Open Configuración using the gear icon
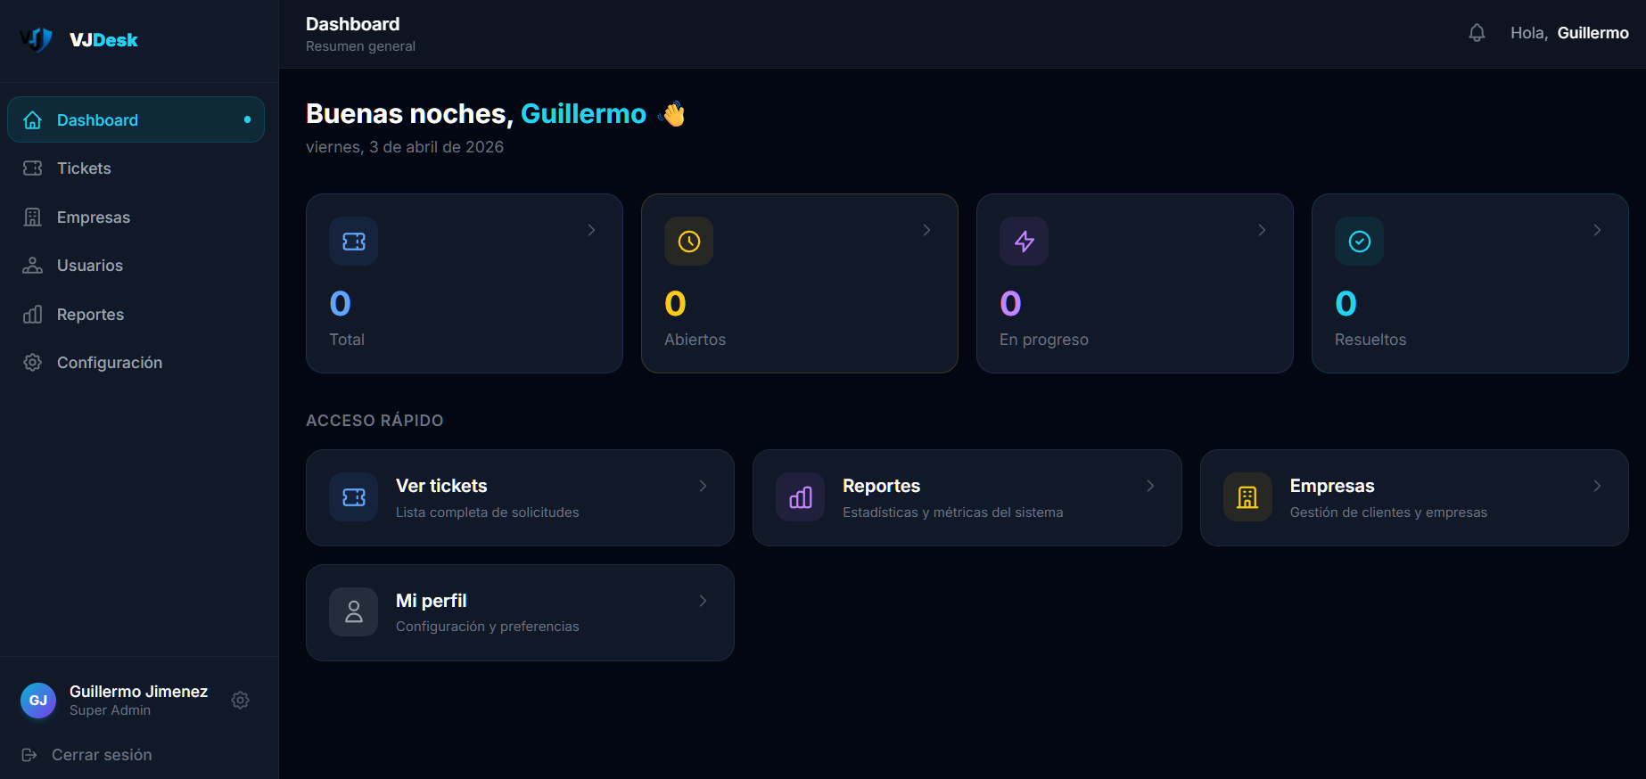The width and height of the screenshot is (1646, 779). (x=32, y=362)
